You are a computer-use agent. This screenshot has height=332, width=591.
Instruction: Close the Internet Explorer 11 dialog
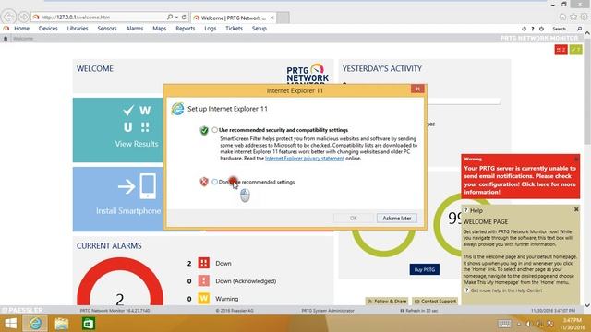(417, 89)
